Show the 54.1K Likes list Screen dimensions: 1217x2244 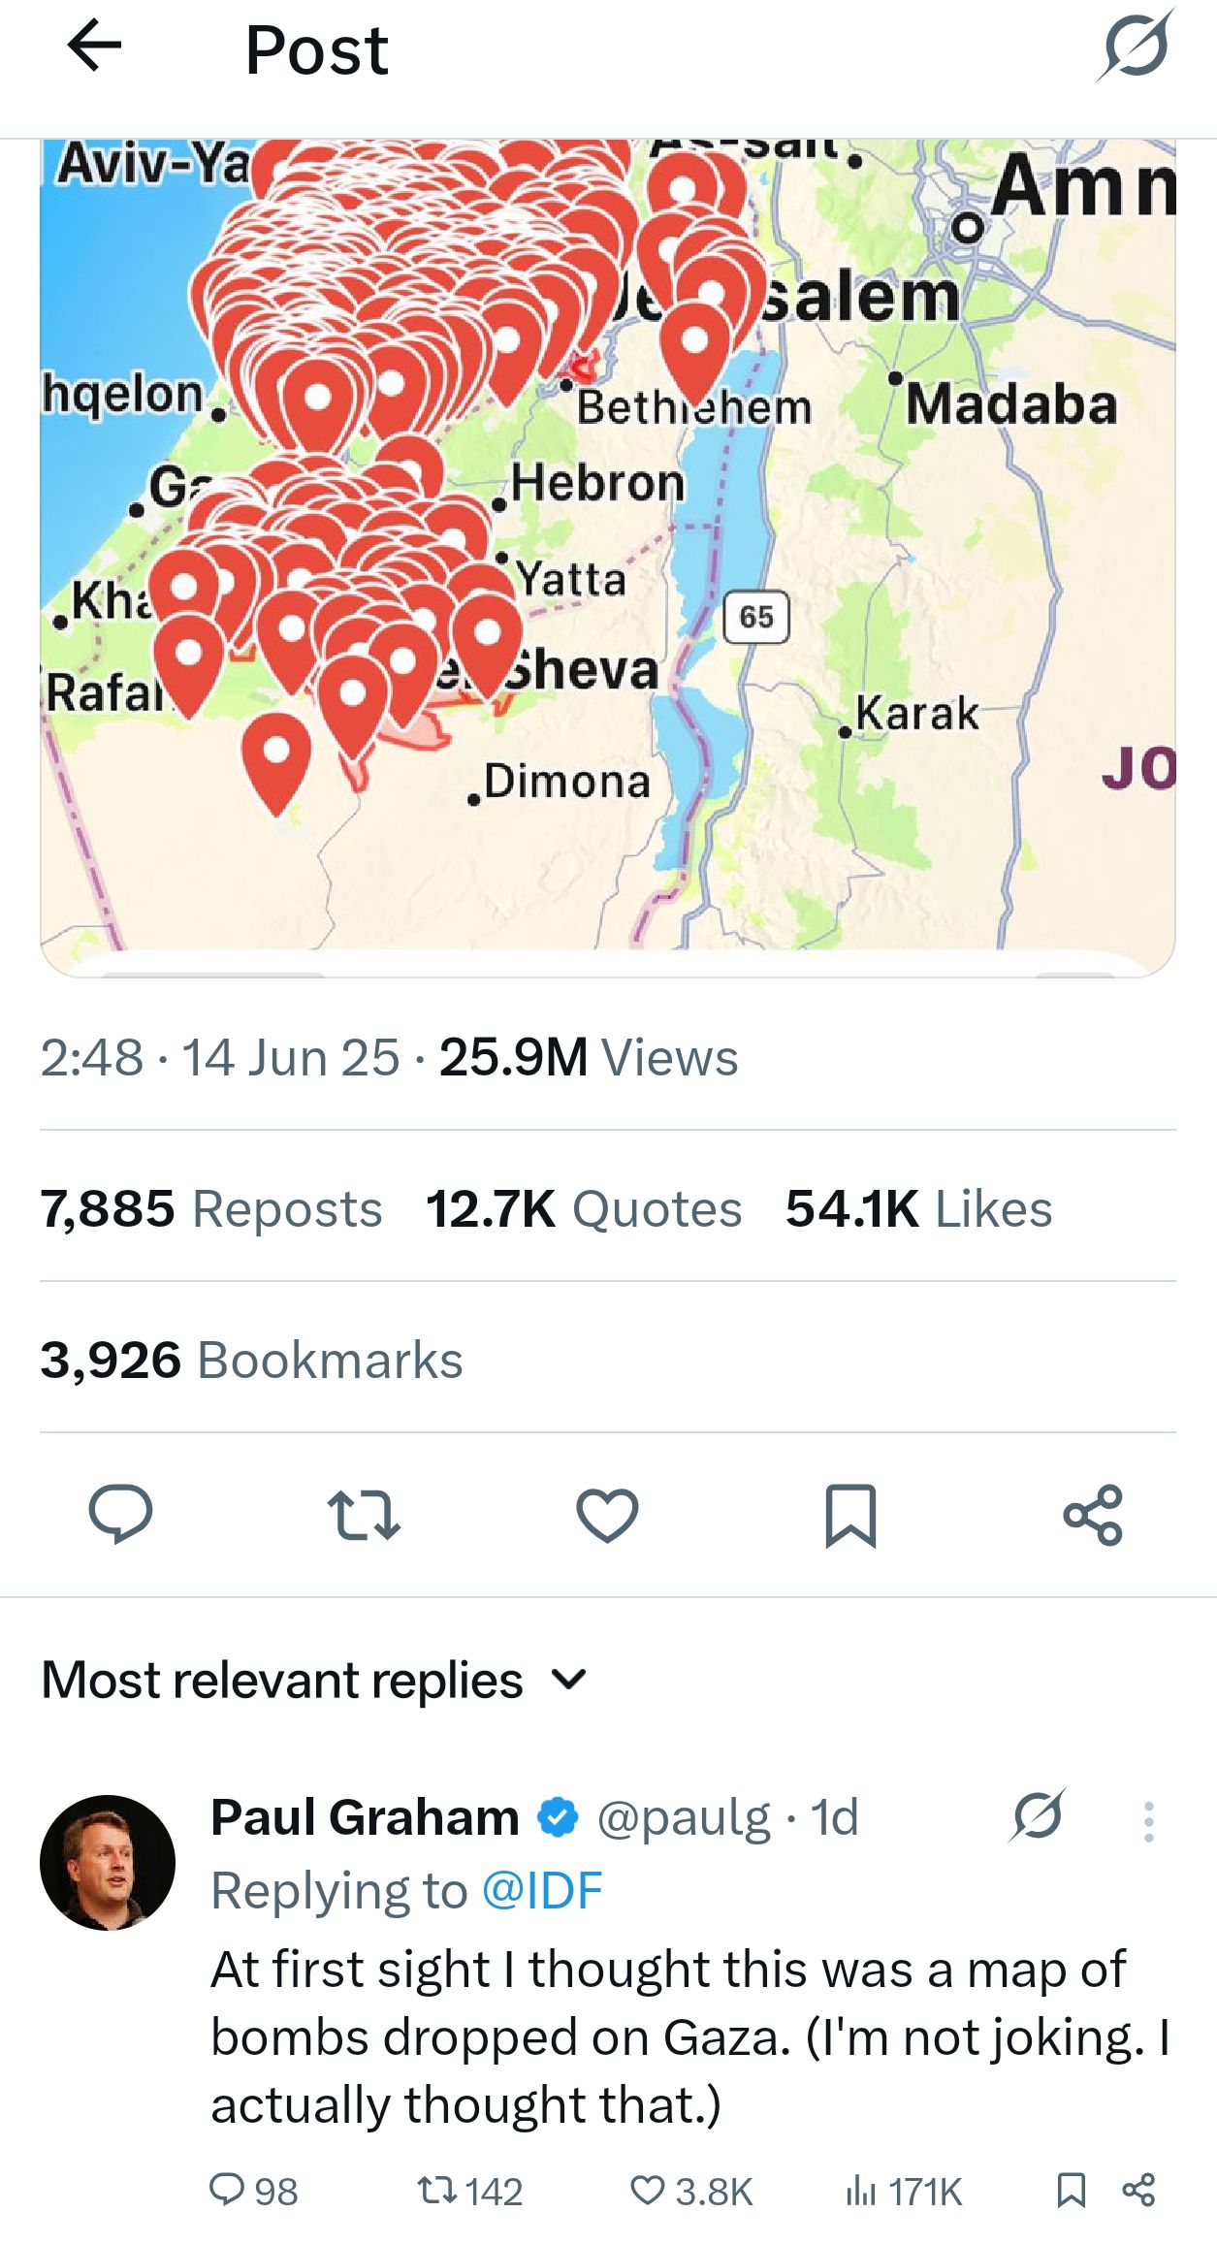click(x=918, y=1209)
